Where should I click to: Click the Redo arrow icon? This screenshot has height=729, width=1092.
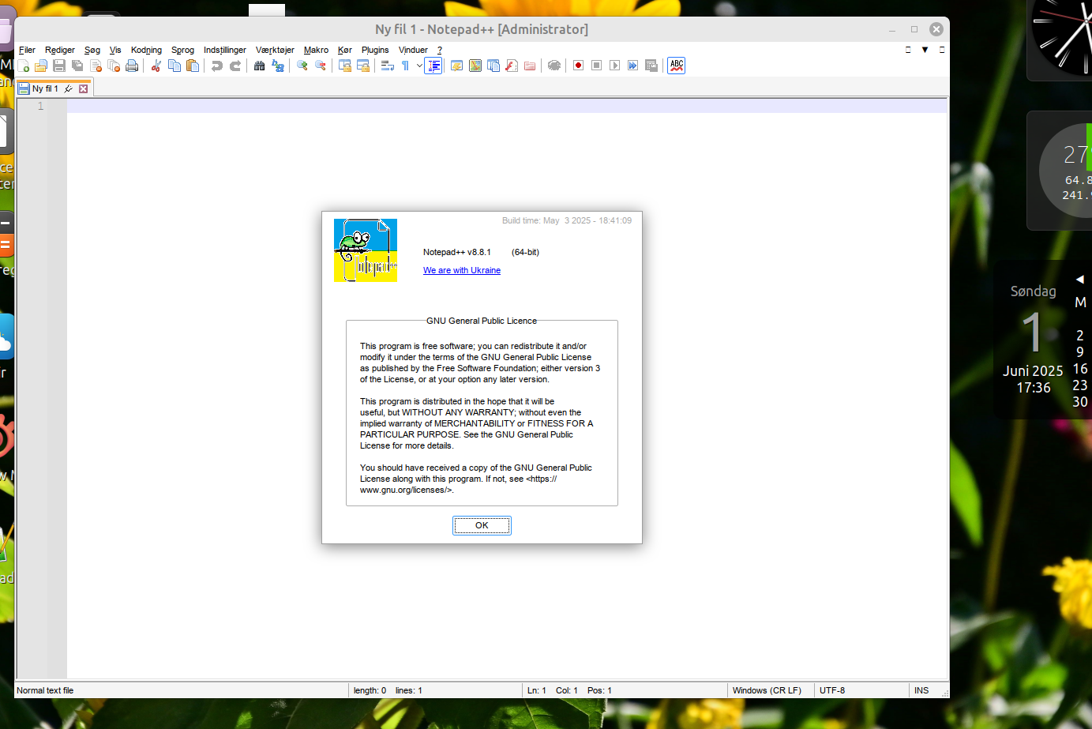click(x=235, y=66)
